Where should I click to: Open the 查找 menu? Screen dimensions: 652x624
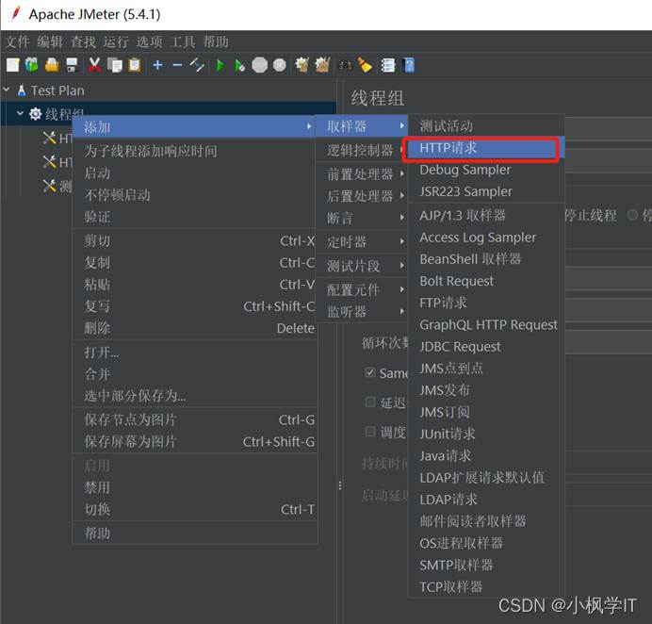(x=83, y=42)
